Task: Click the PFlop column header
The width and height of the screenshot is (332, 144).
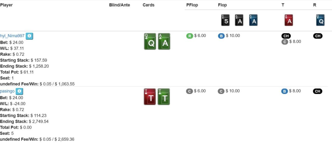Action: [x=192, y=5]
